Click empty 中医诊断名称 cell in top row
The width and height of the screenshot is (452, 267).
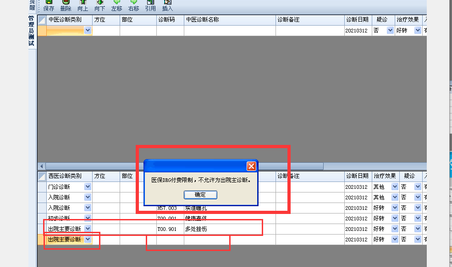(x=230, y=31)
